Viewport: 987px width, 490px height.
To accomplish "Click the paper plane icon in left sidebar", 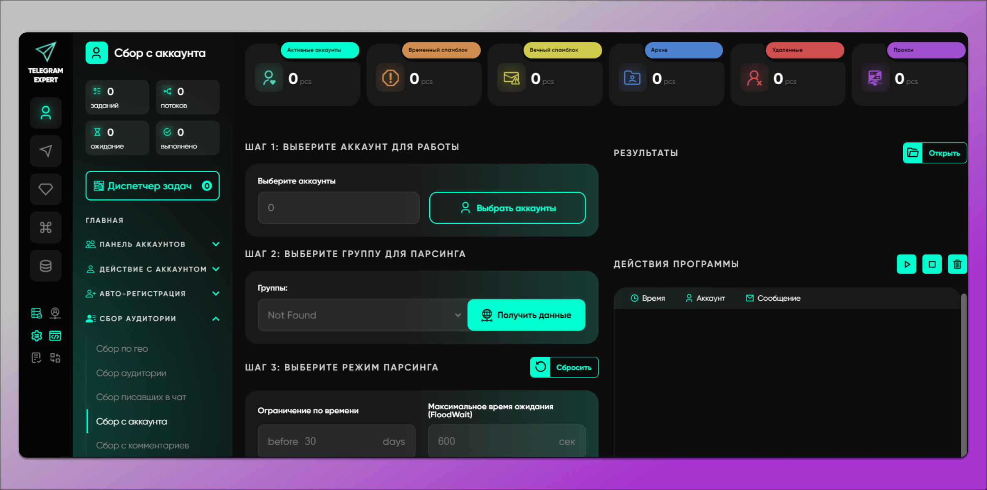I will [46, 151].
